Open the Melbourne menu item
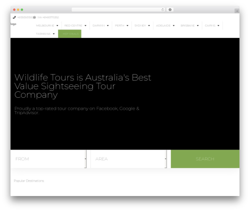Viewport: 250px width, 211px height. tap(45, 25)
